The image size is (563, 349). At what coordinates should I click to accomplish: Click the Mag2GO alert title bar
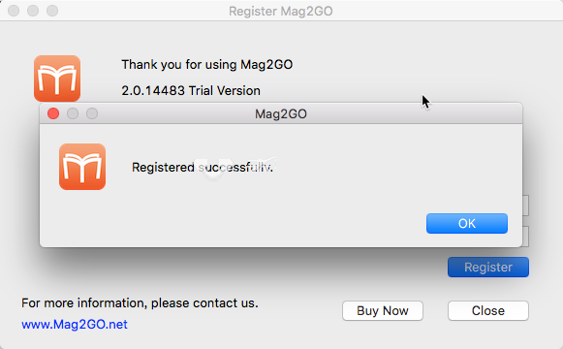[x=281, y=113]
